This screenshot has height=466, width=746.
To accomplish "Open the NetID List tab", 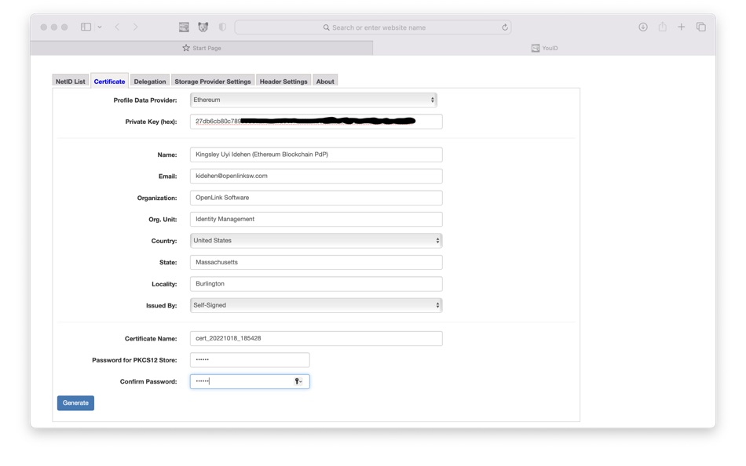I will [71, 82].
